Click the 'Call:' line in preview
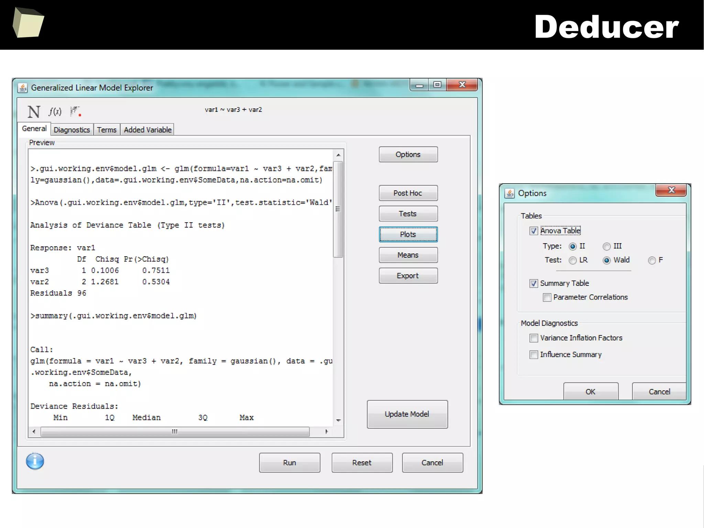The image size is (704, 528). tap(42, 349)
